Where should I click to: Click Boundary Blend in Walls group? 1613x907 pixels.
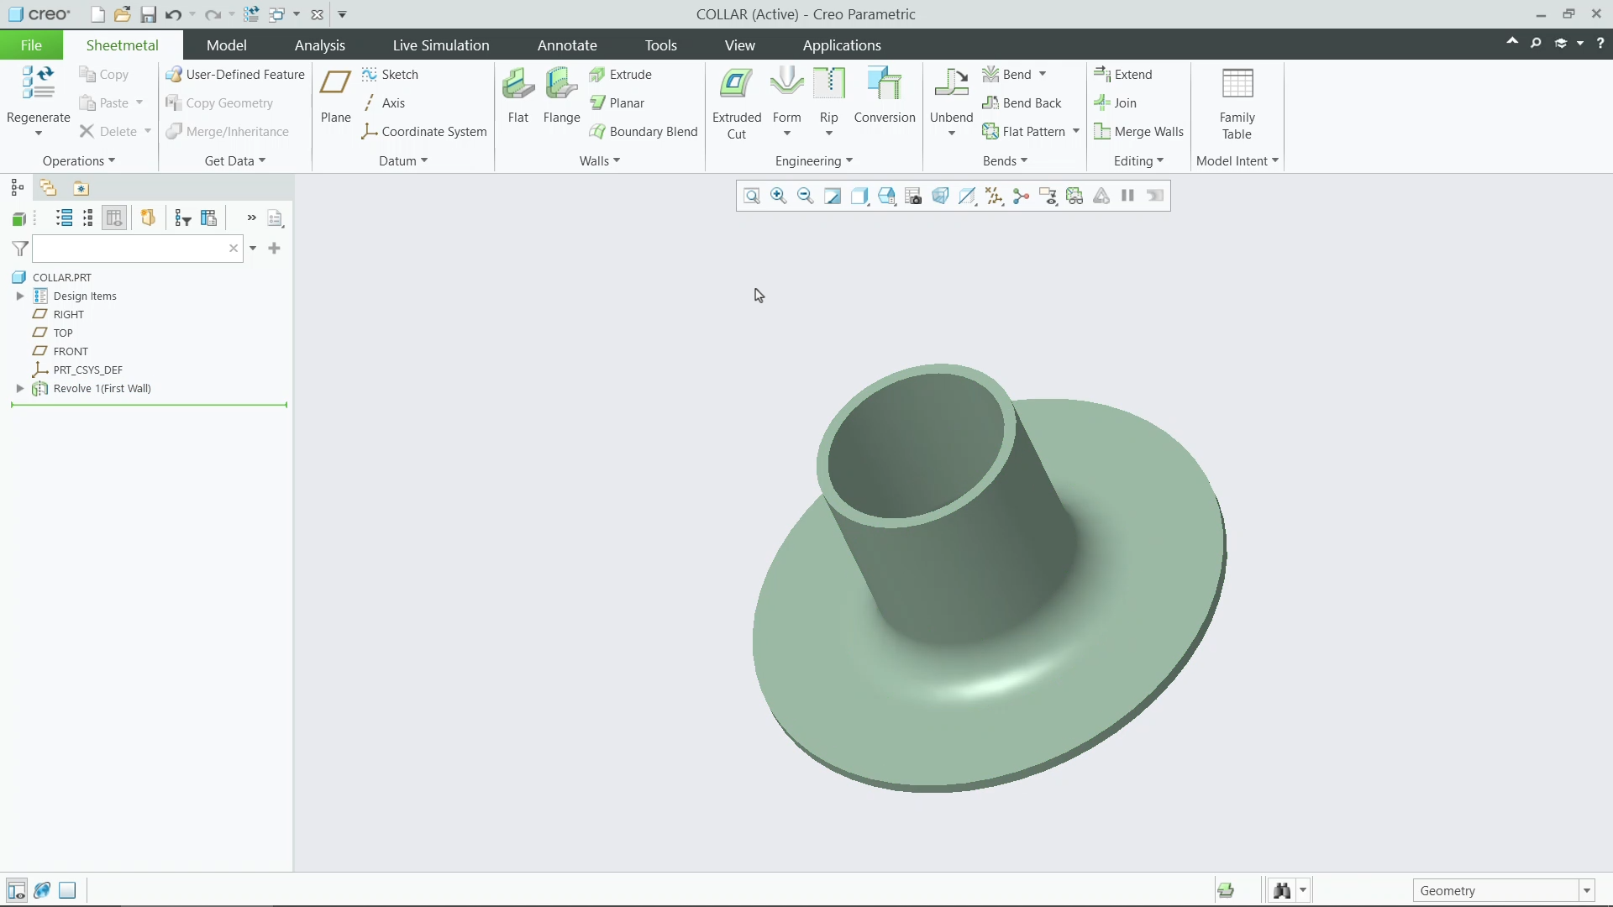(644, 131)
